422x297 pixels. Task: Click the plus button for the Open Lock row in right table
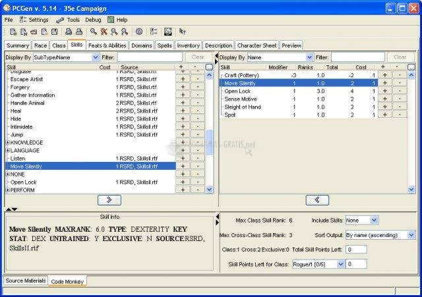click(x=385, y=91)
